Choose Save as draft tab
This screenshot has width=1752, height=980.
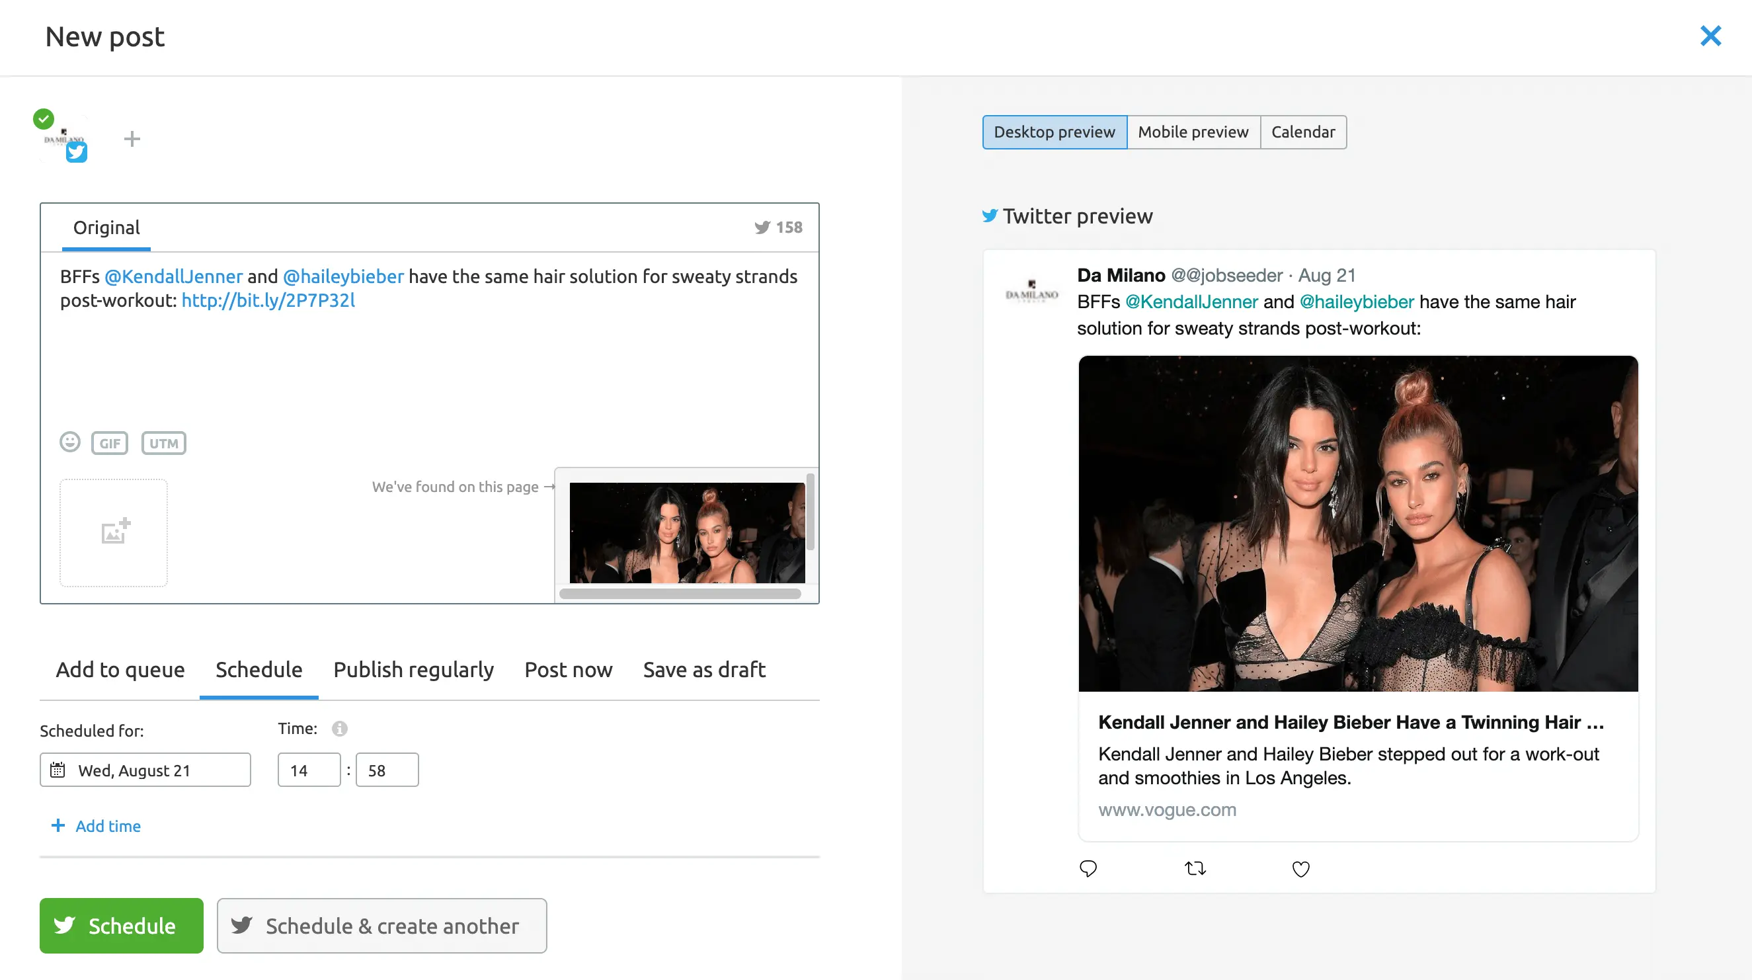pos(704,669)
